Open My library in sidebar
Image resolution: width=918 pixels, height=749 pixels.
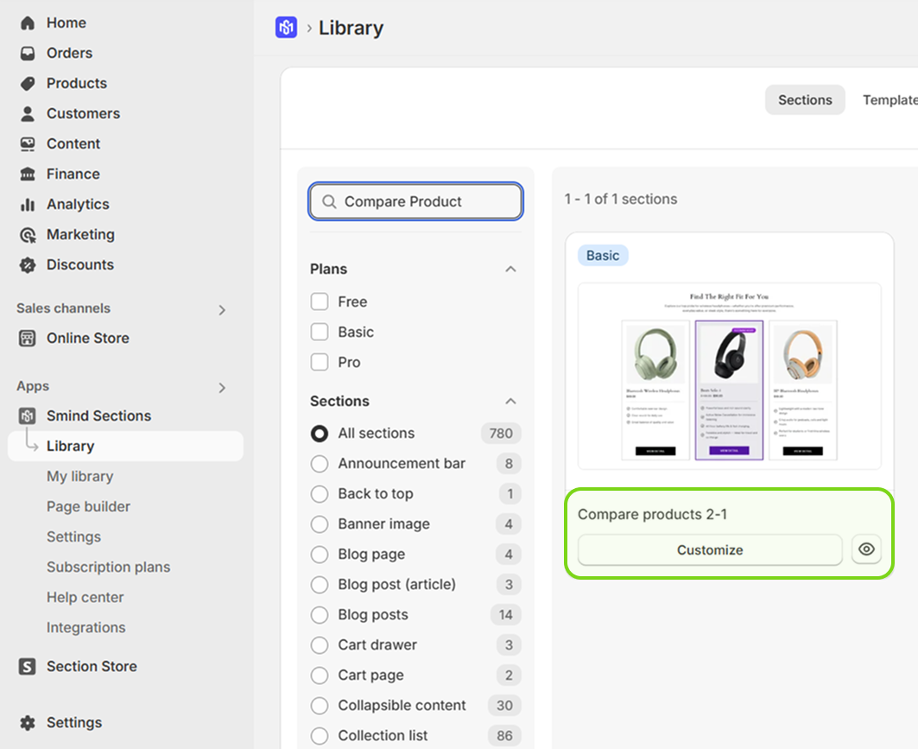click(79, 477)
